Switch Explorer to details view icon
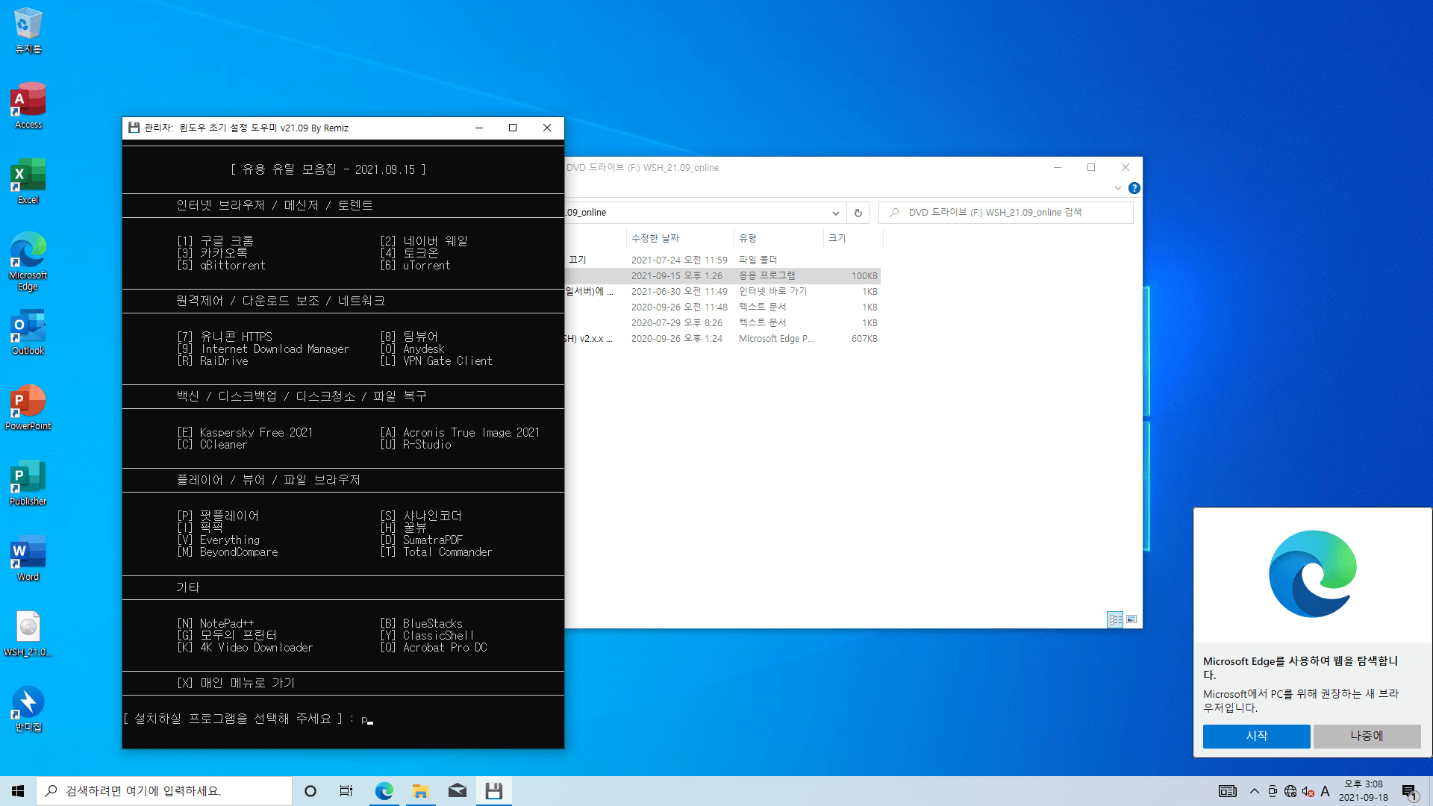The image size is (1433, 806). coord(1115,619)
